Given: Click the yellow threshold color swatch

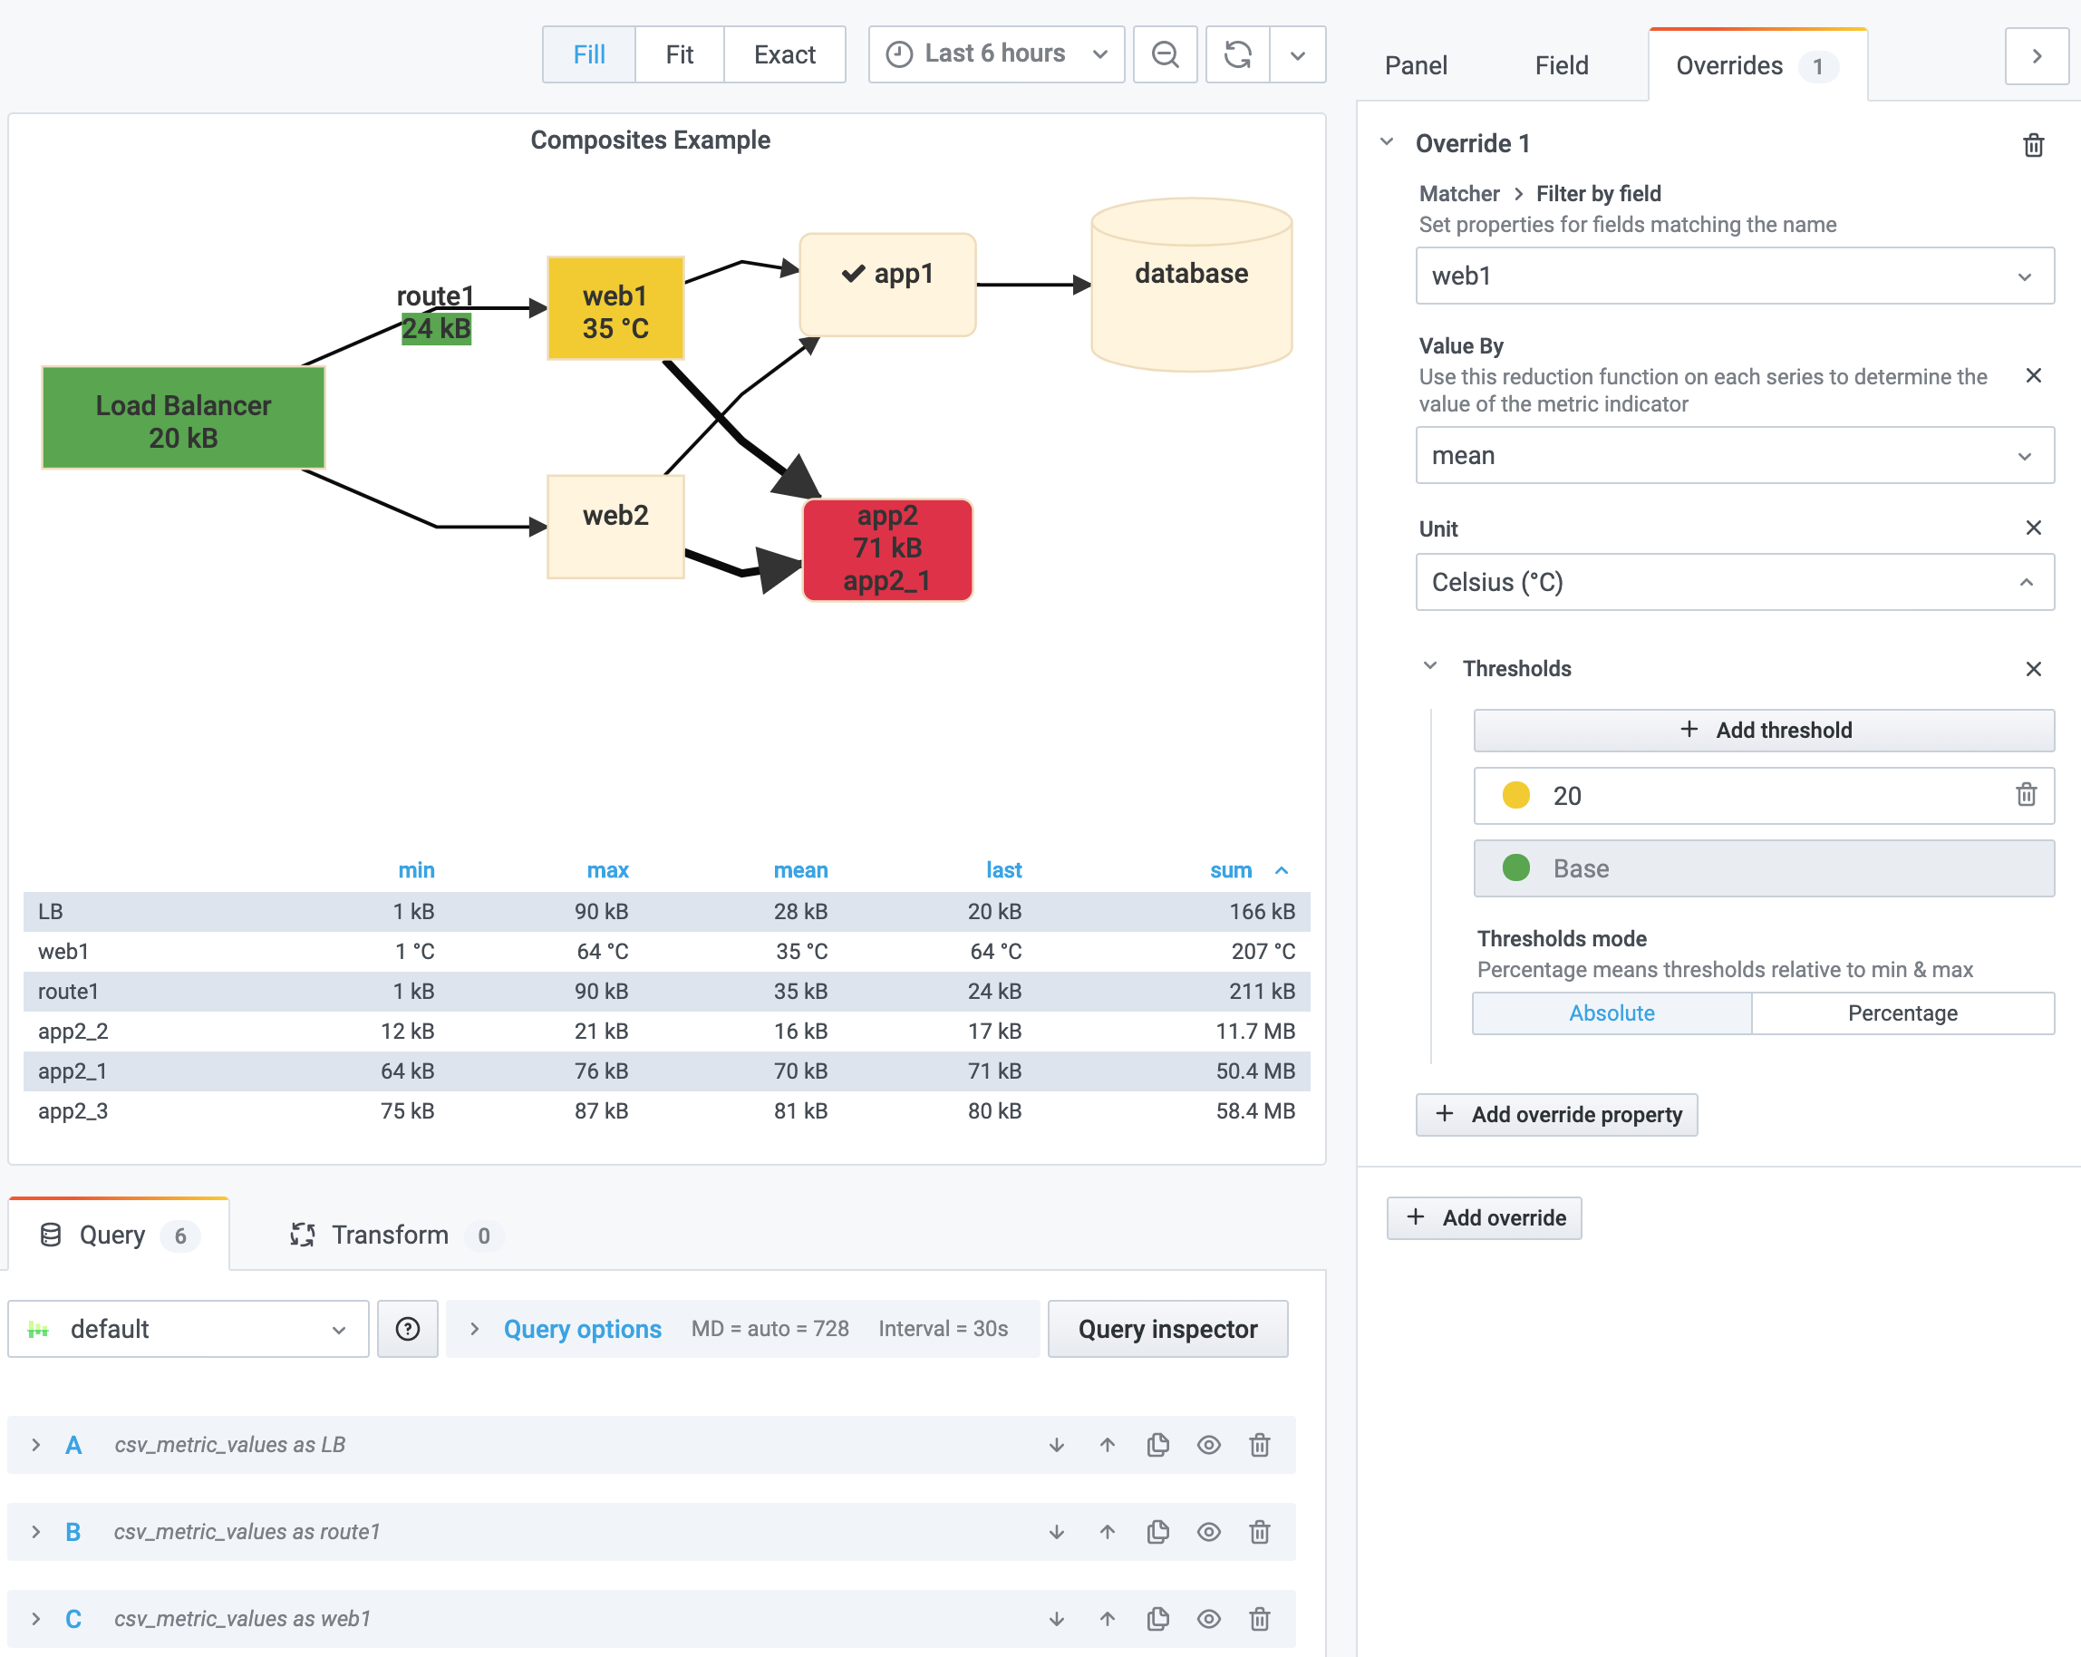Looking at the screenshot, I should tap(1515, 795).
